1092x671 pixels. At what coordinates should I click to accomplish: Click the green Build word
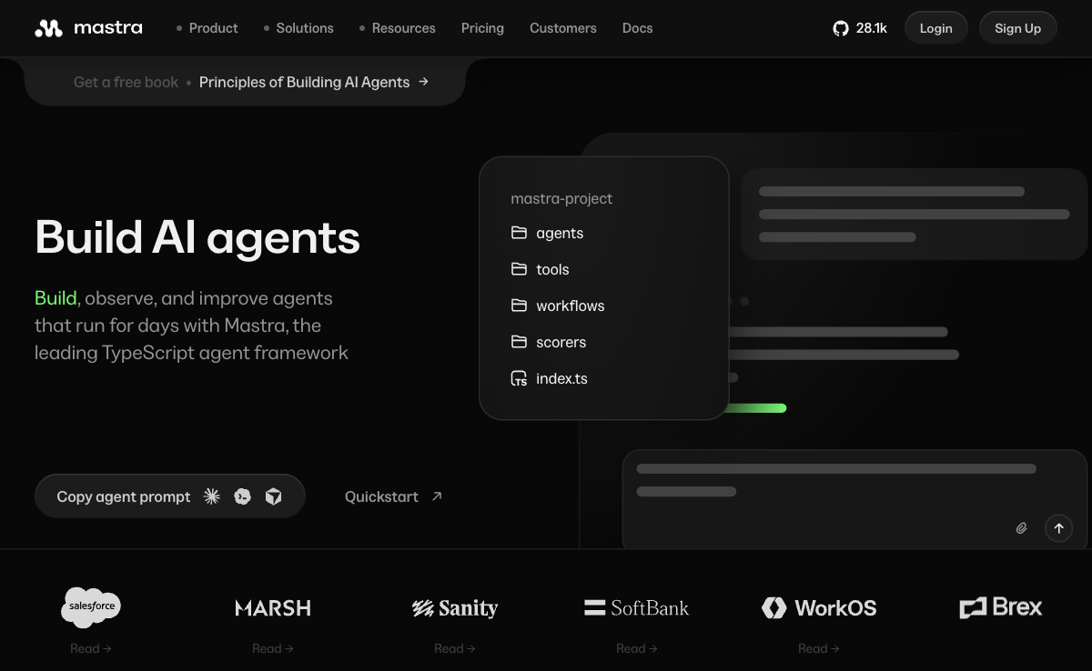coord(56,298)
